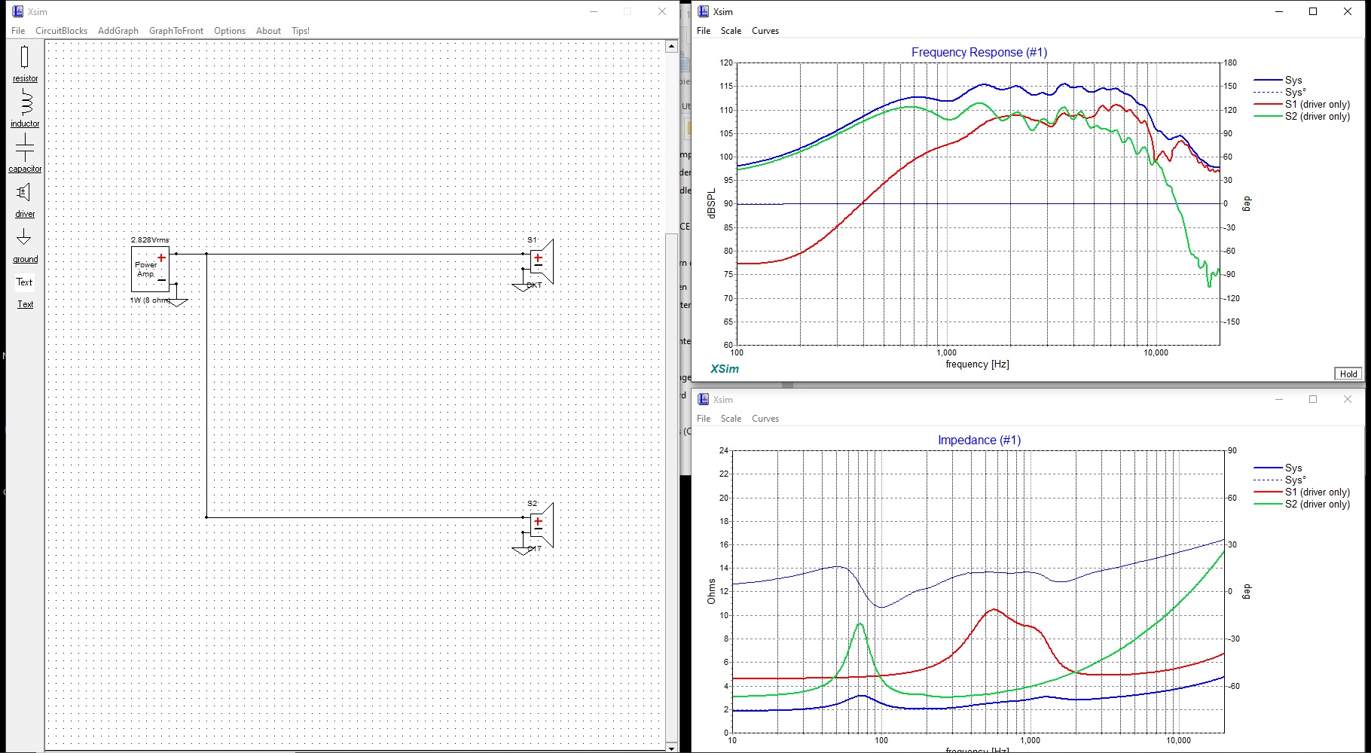
Task: Click red S1 legend line in Frequency Response graph
Action: (1268, 104)
